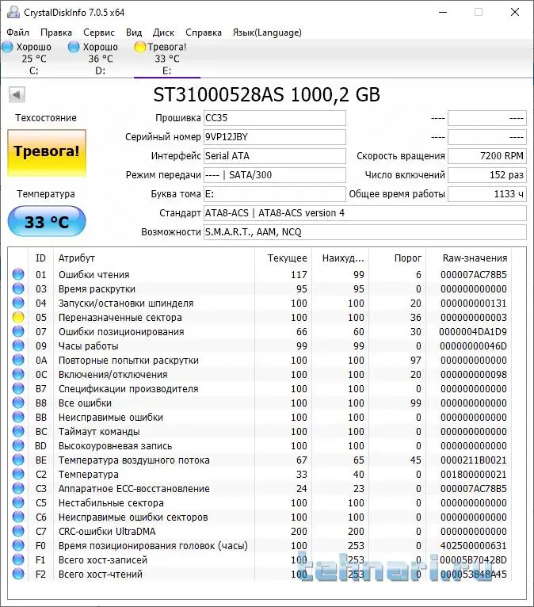Click status orb for B8 Все ошибки
This screenshot has width=534, height=607.
(18, 403)
